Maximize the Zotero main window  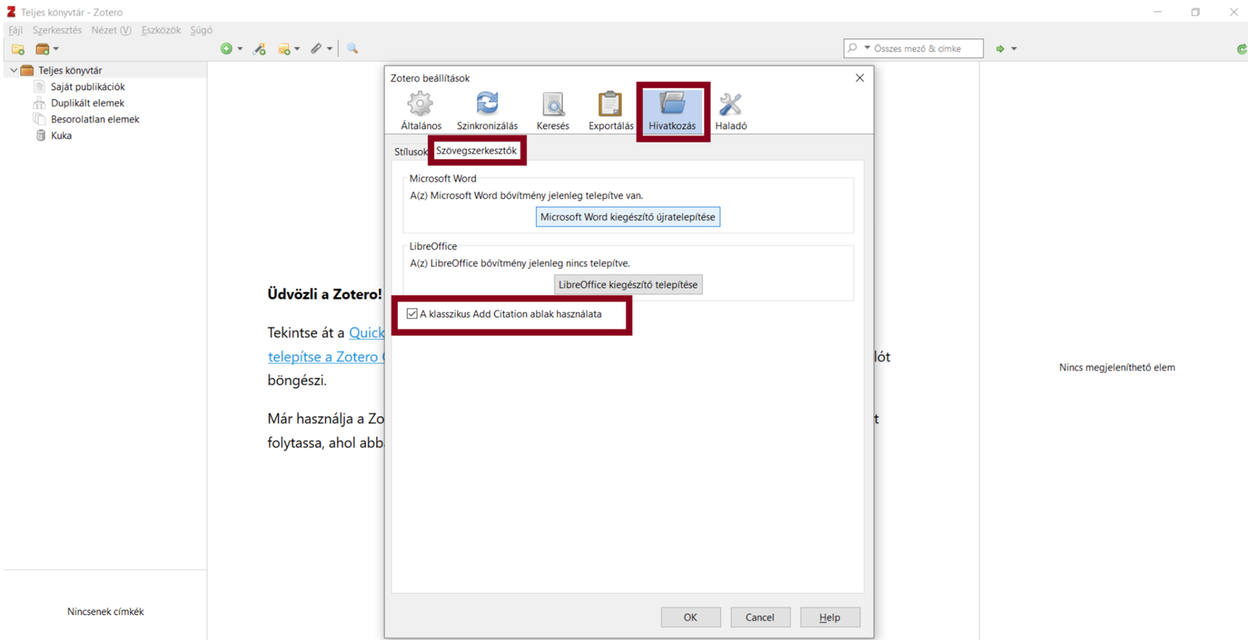click(1195, 12)
